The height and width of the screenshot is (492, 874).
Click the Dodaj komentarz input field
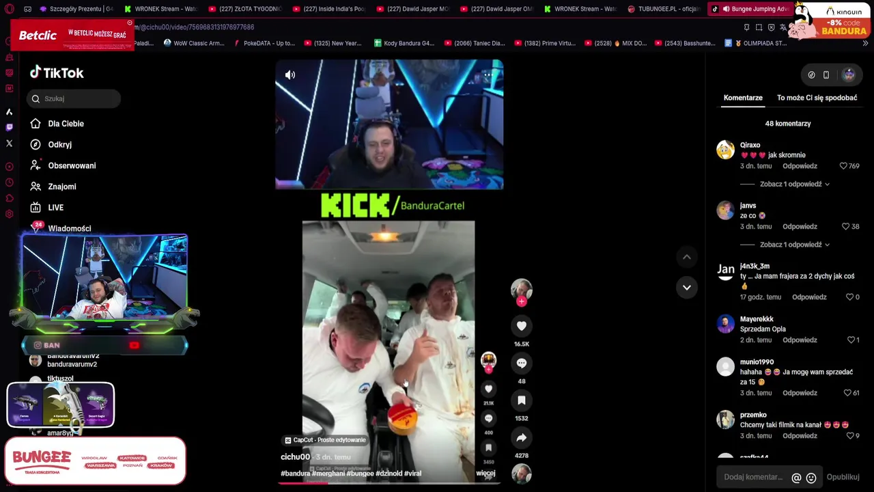[753, 477]
